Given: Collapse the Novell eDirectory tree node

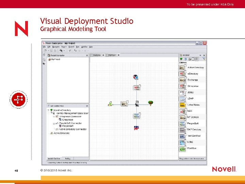Looking at the screenshot, I should click(x=48, y=110).
